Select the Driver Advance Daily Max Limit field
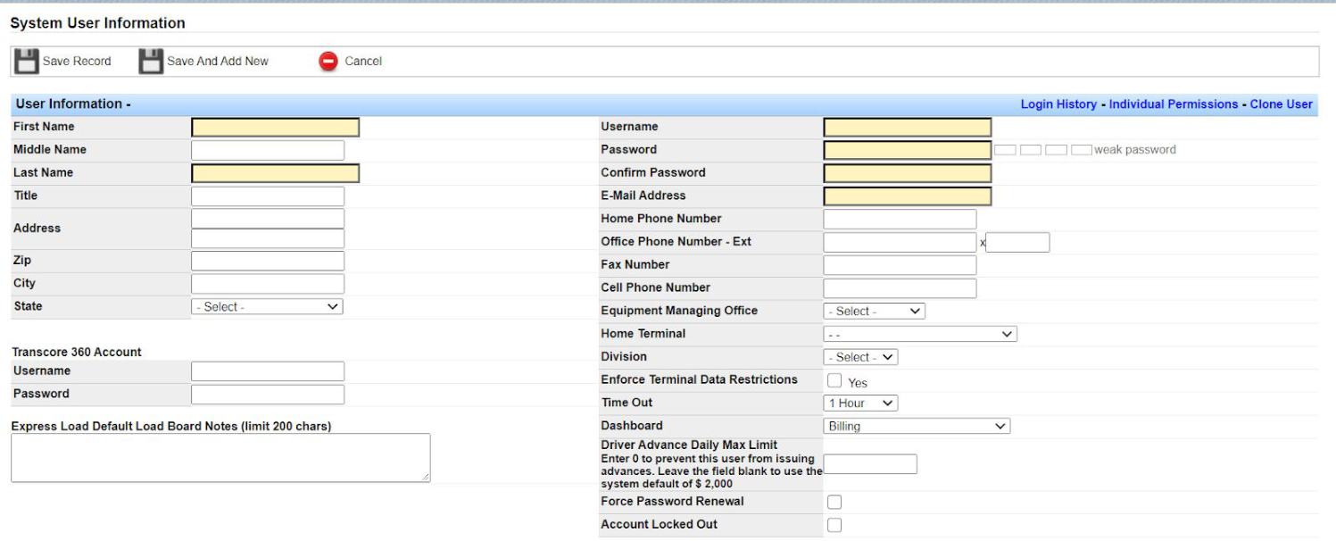Screen dimensions: 1336x541 tap(870, 464)
